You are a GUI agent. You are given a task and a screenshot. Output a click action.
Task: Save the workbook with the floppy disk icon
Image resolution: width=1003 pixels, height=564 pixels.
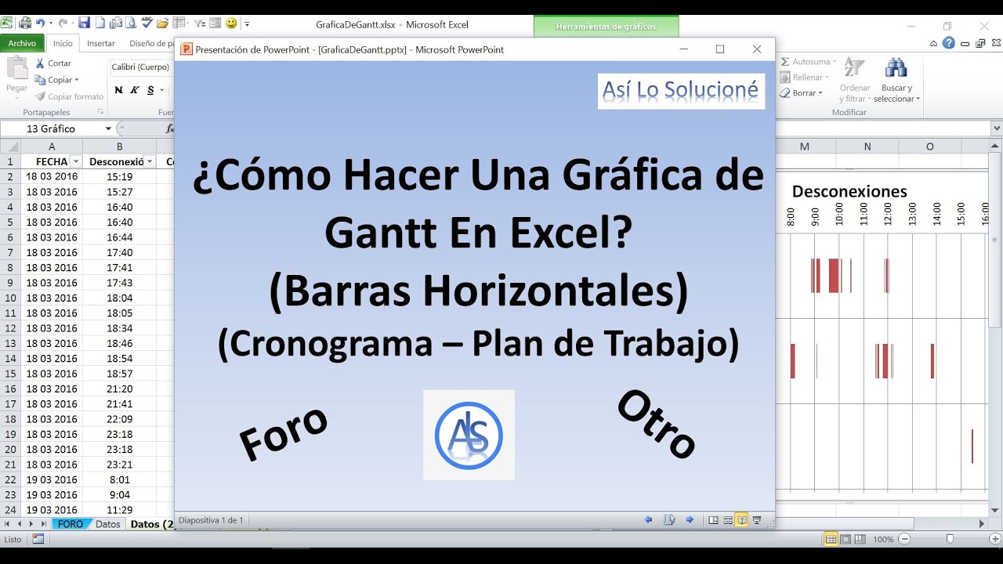84,23
